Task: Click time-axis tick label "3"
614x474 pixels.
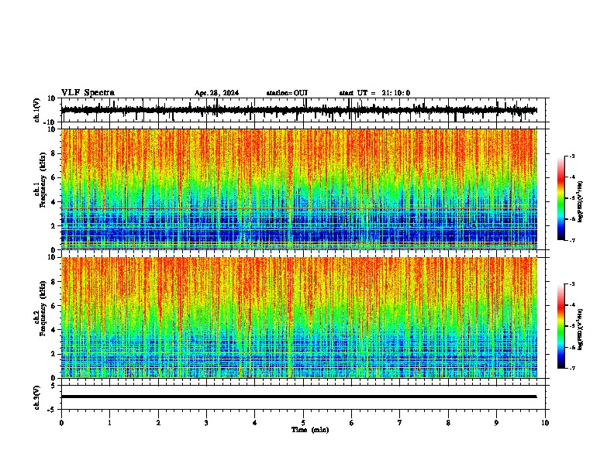Action: pos(206,423)
